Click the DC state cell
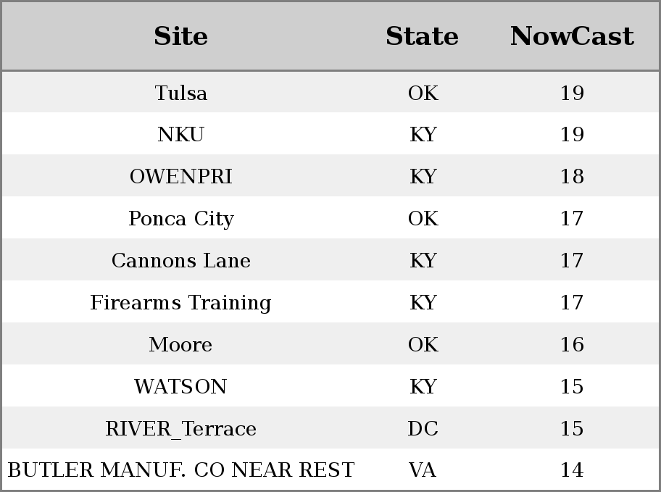661x492 pixels. 423,429
